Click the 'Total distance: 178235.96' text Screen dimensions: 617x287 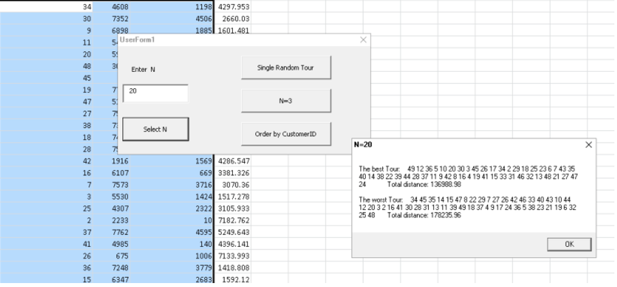424,215
